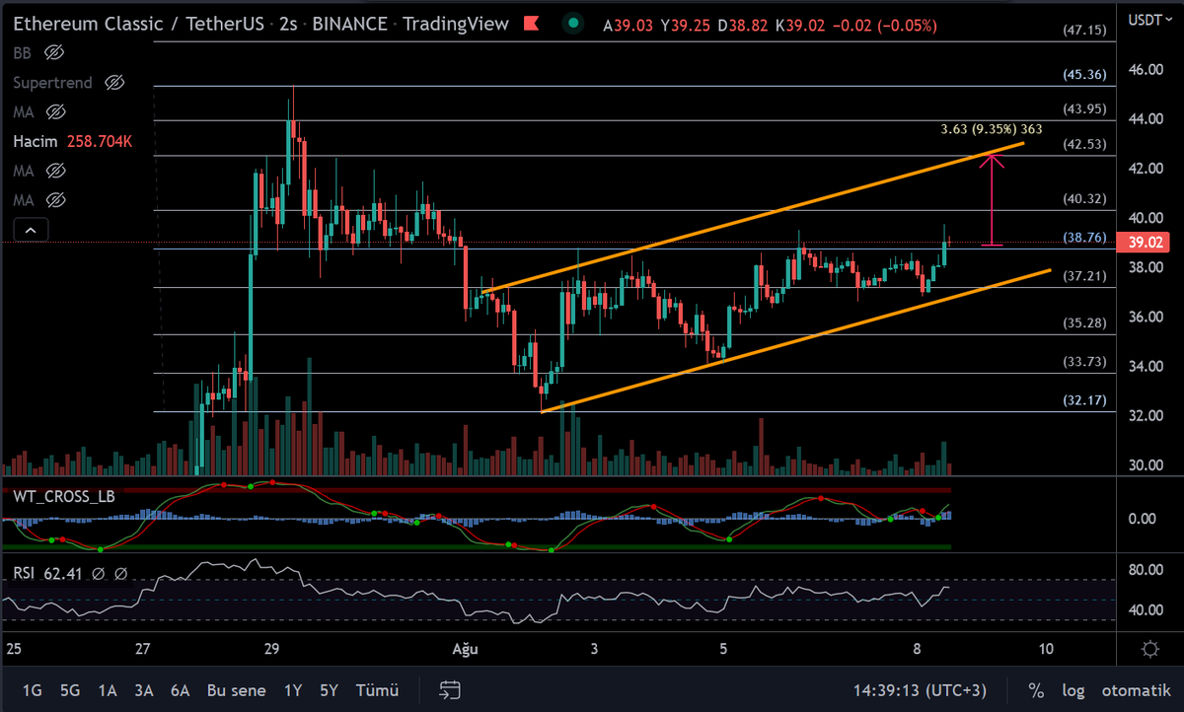Click the (35.28) level label

click(1084, 322)
